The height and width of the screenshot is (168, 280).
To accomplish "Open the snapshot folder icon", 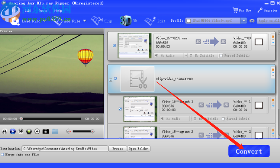I will click(55, 132).
